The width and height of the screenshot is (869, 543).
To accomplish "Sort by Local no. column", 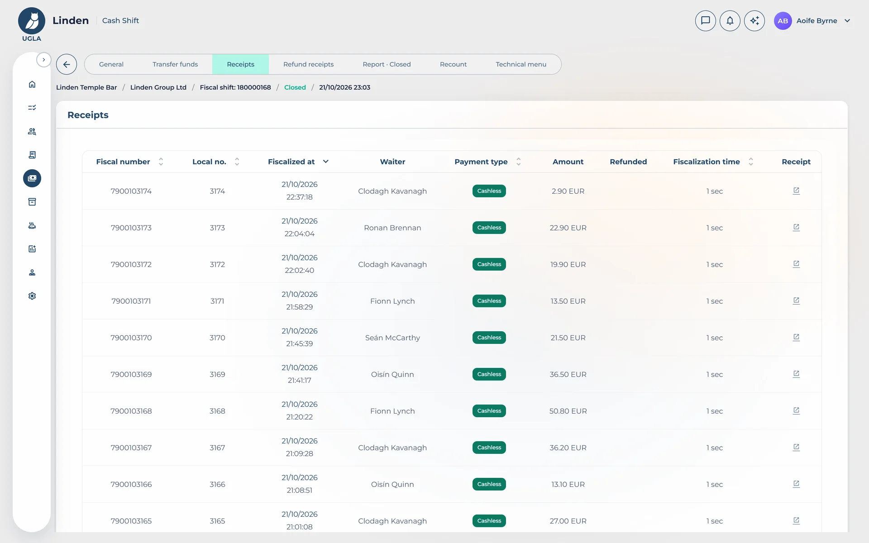I will (x=237, y=162).
